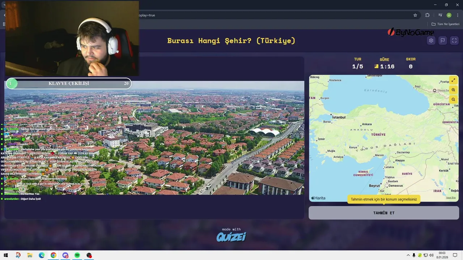
Task: Click the SÜRE timer value 1:16
Action: pyautogui.click(x=387, y=66)
